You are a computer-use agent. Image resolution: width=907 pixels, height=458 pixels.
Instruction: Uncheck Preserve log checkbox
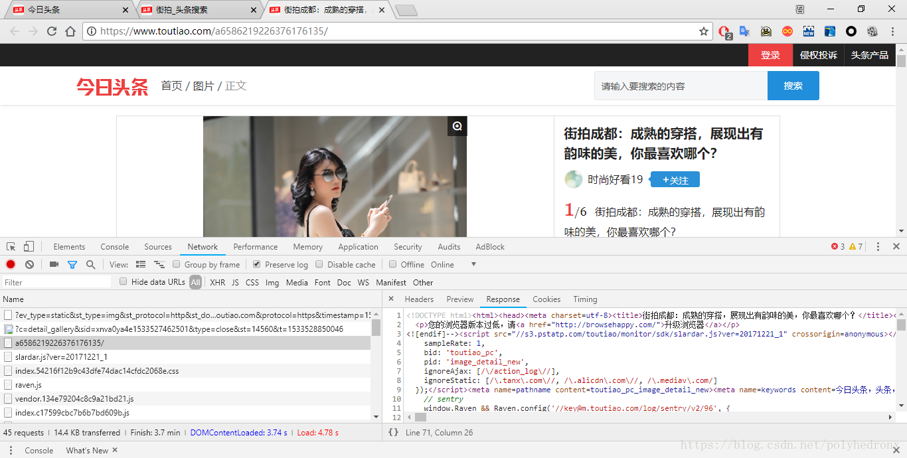(x=257, y=264)
